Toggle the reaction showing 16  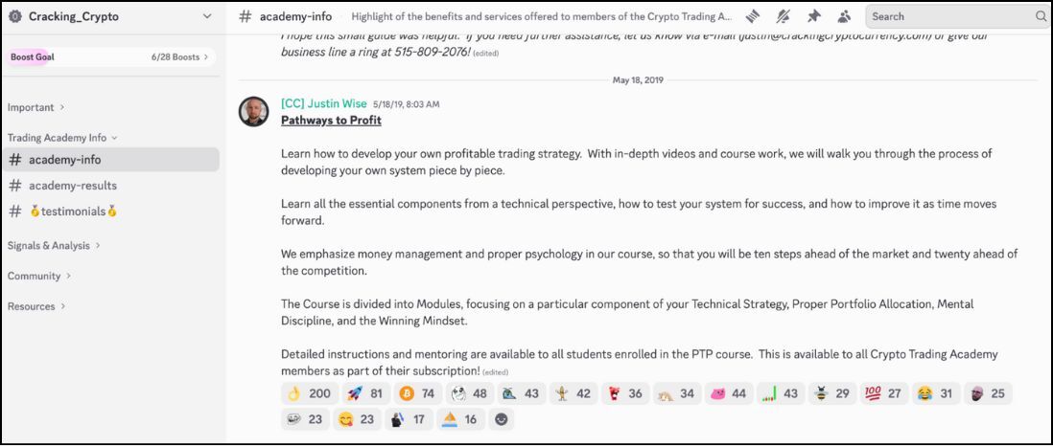point(460,420)
